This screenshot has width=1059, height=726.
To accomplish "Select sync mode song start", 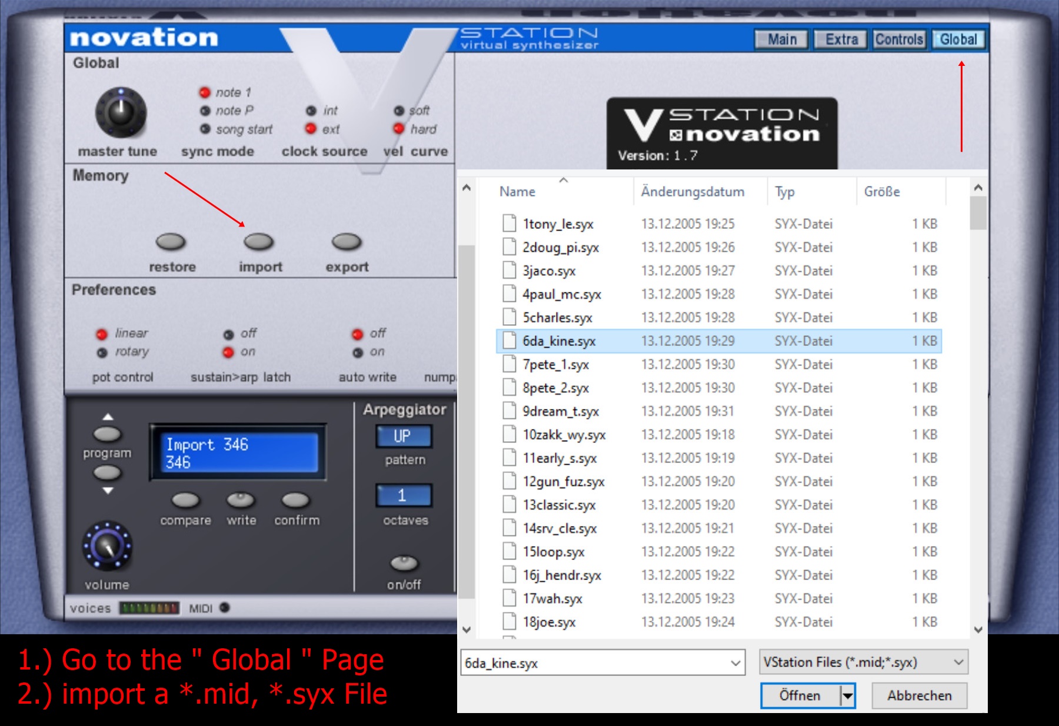I will coord(205,129).
